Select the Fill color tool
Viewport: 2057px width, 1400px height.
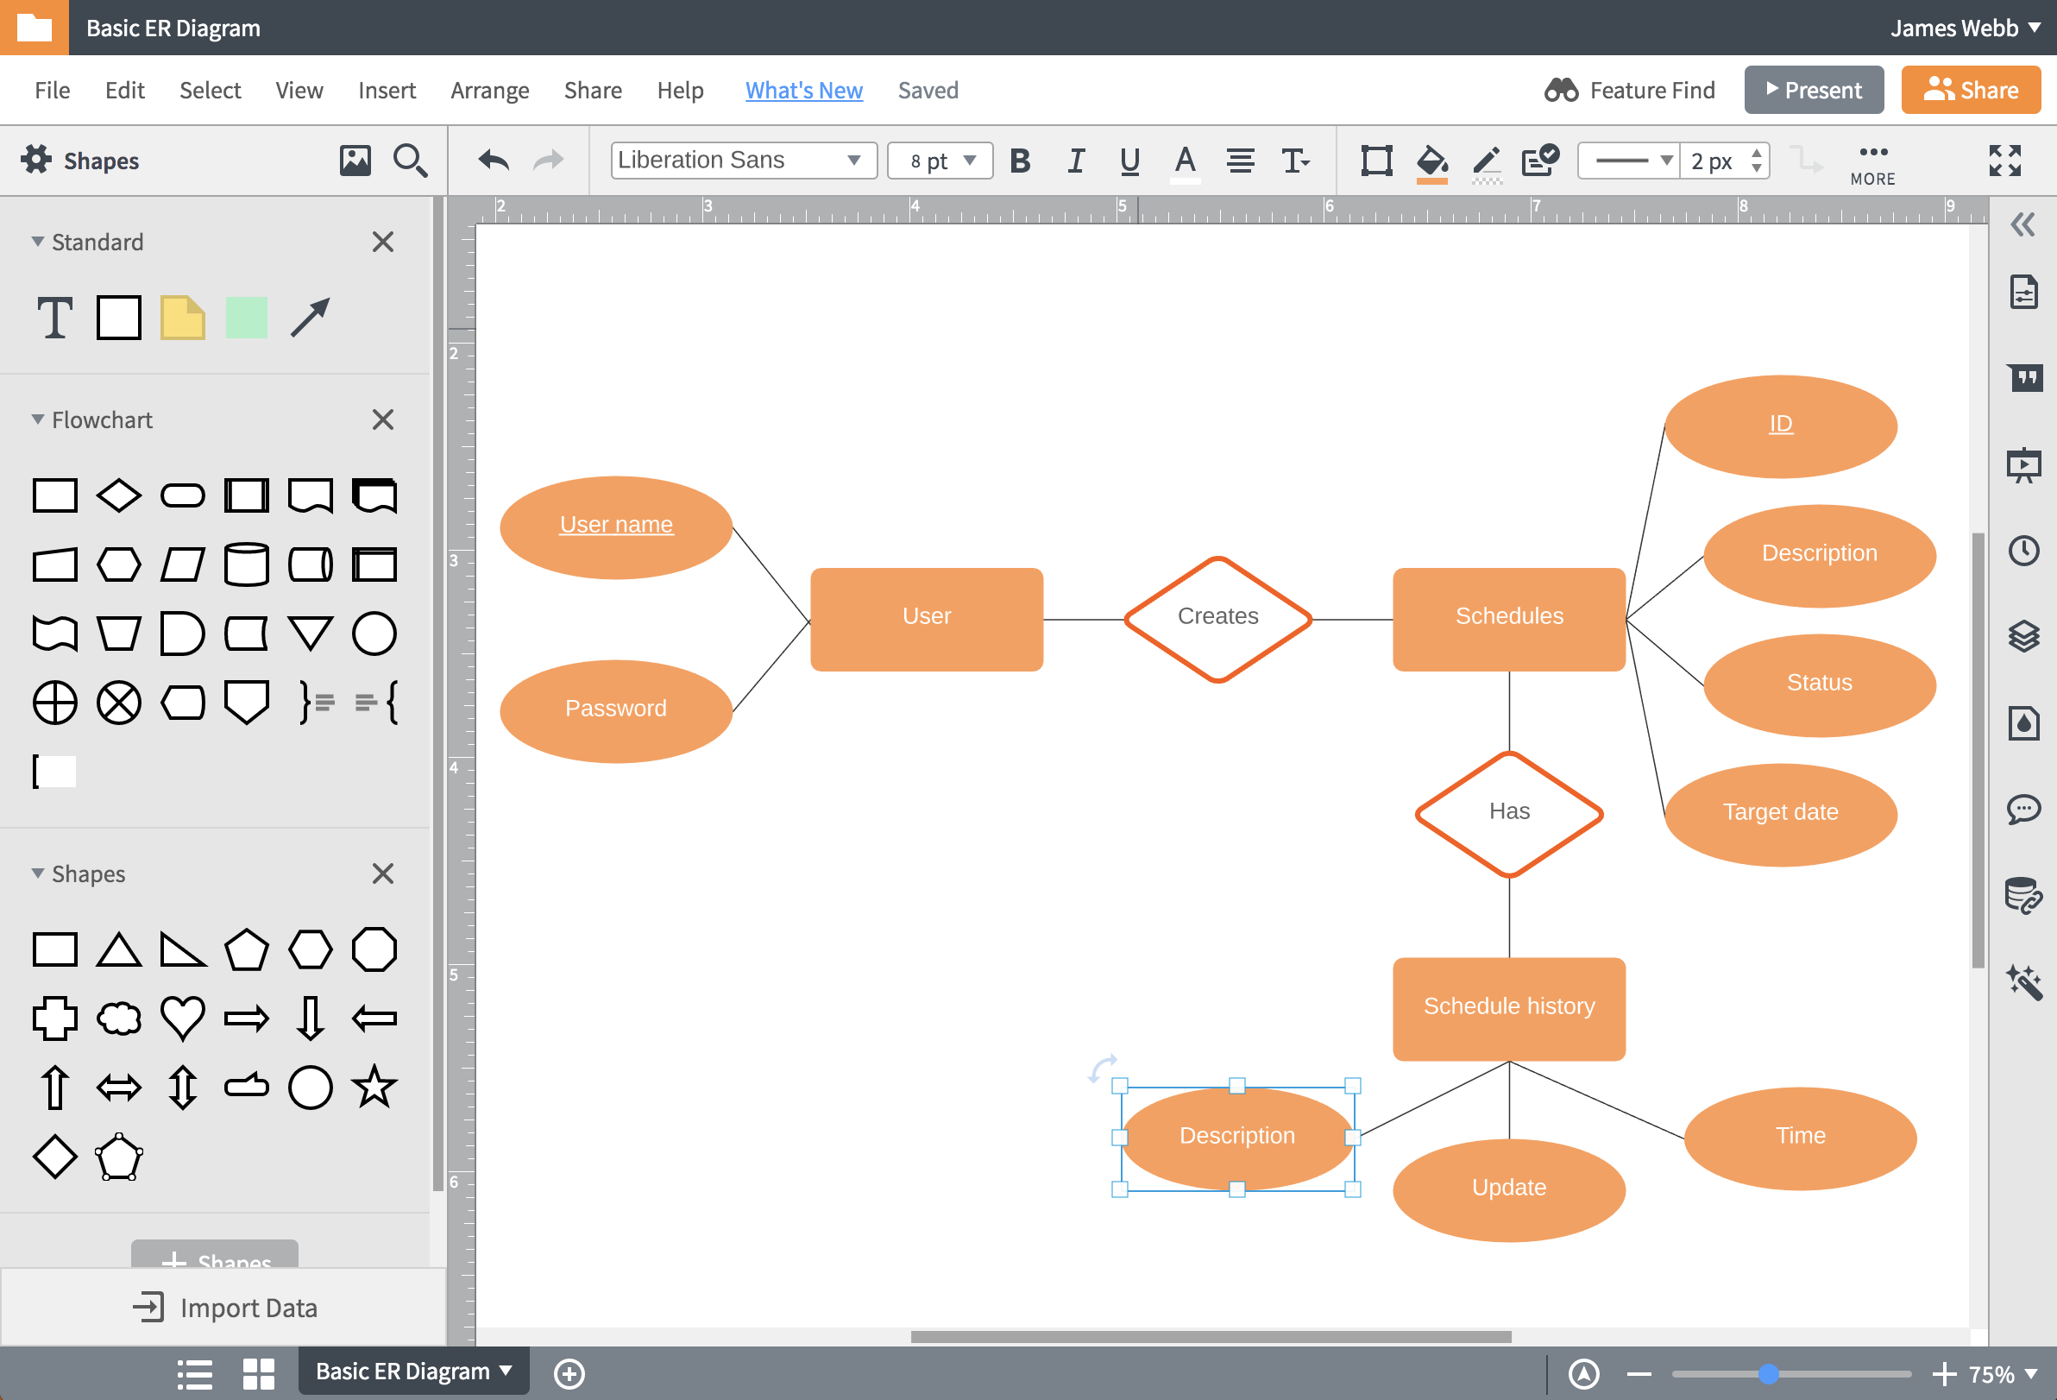1432,160
